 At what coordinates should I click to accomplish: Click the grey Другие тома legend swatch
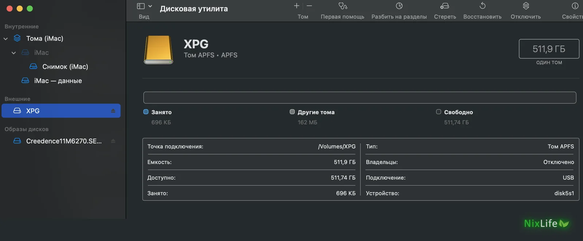(x=292, y=112)
